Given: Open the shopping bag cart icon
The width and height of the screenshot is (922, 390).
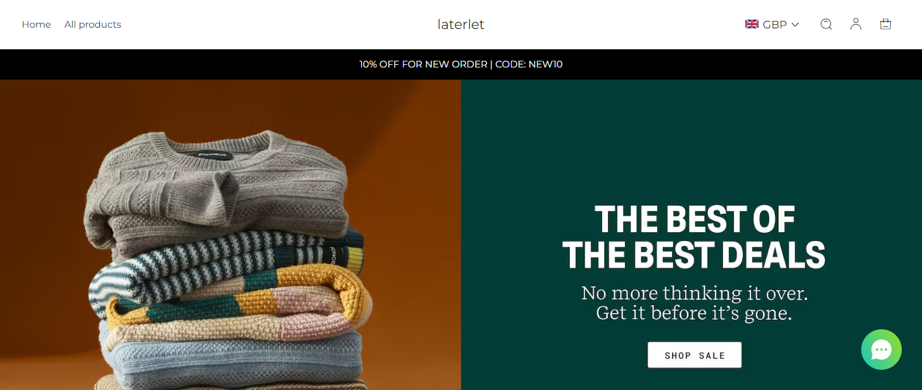Looking at the screenshot, I should tap(886, 24).
